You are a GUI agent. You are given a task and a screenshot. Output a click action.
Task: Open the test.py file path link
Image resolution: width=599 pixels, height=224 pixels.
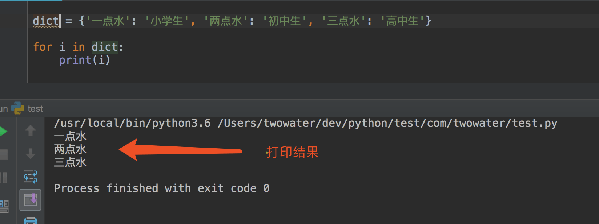(x=387, y=123)
